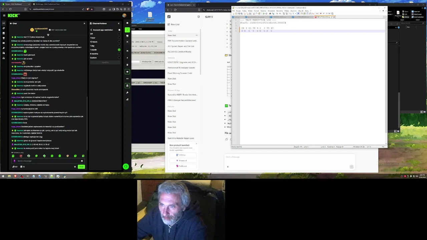Close the Chat panel
The width and height of the screenshot is (427, 240).
tap(84, 23)
